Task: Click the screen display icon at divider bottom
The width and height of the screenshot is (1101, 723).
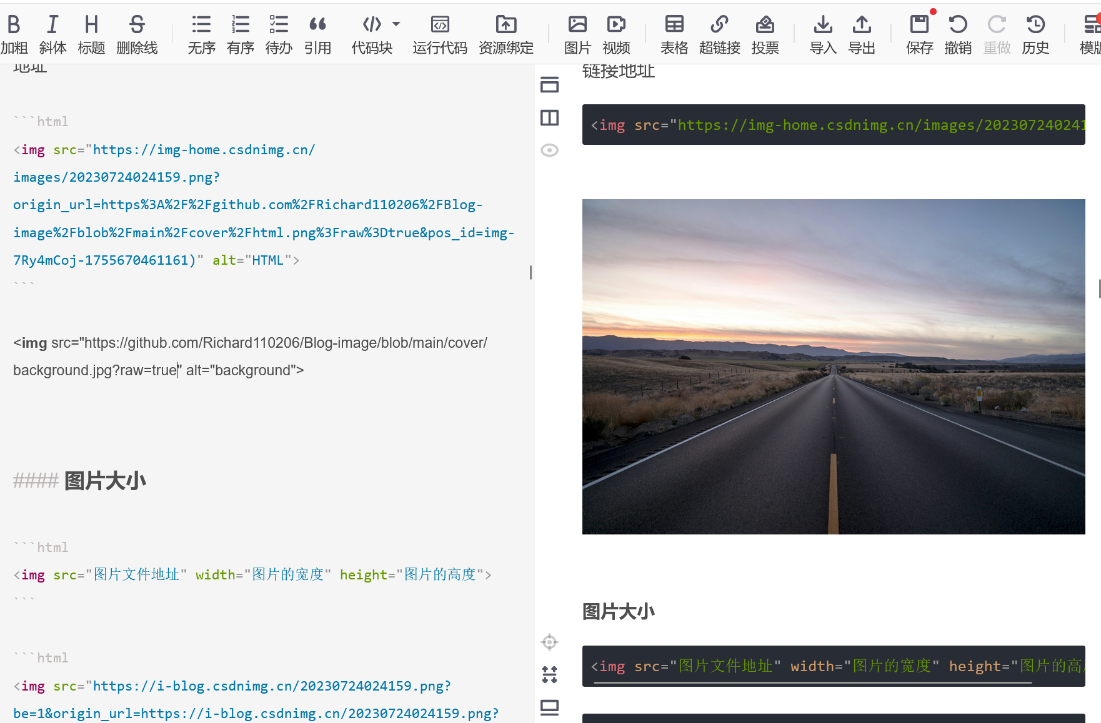Action: (549, 707)
